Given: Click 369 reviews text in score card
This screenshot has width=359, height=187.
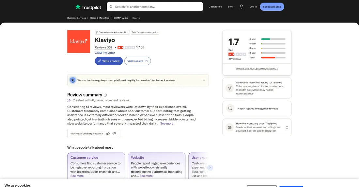Looking at the screenshot, I should pos(235,59).
